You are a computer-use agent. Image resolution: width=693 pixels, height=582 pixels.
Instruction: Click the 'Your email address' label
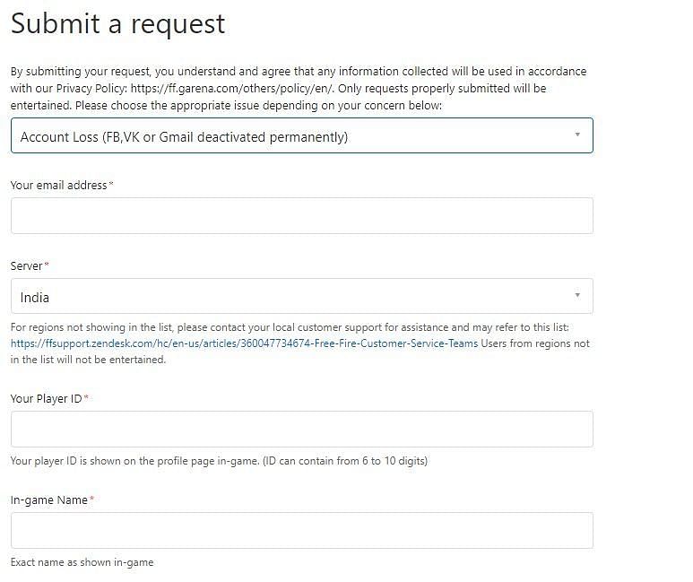coord(58,185)
